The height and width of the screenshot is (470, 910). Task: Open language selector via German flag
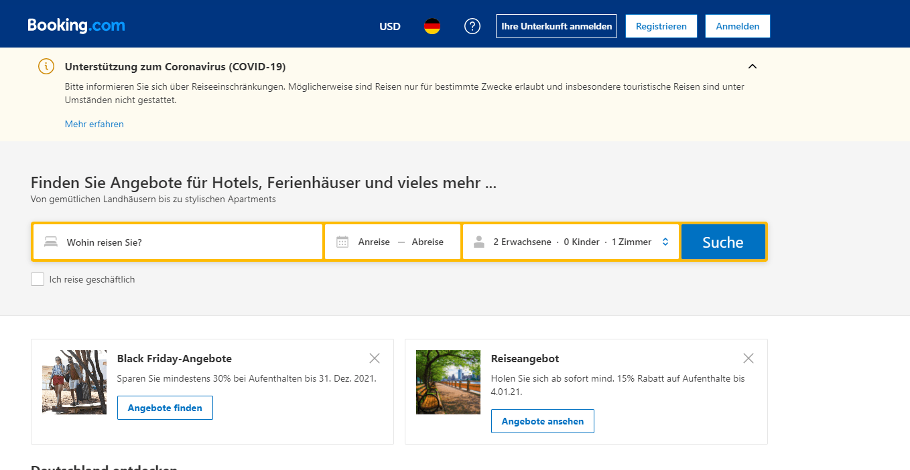[x=432, y=27]
